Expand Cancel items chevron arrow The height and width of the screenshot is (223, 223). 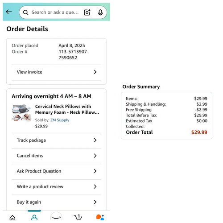click(x=95, y=156)
